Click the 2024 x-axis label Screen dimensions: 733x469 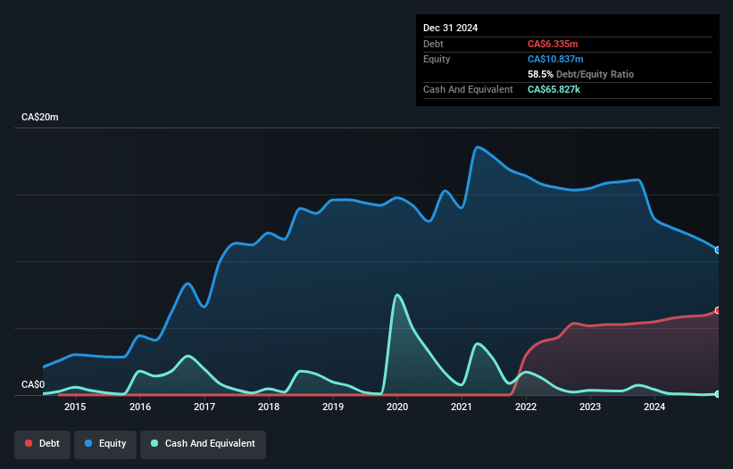654,407
